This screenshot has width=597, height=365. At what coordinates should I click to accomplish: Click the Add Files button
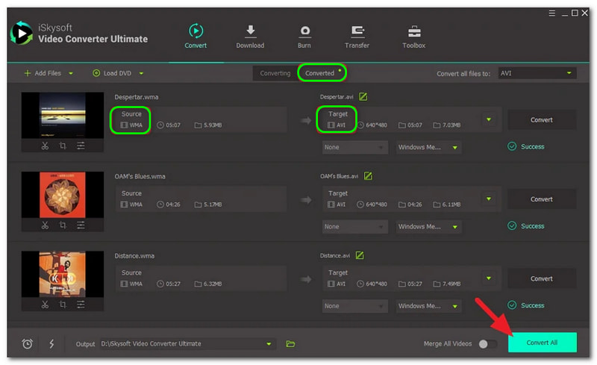pyautogui.click(x=43, y=73)
